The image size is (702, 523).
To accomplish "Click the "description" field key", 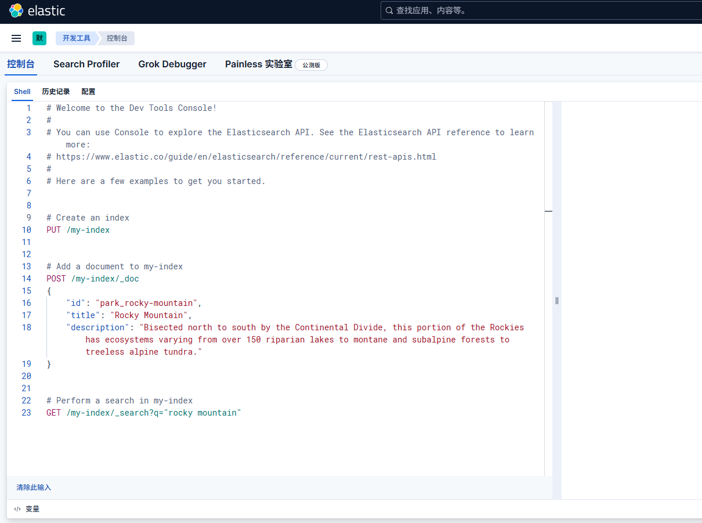I will [97, 327].
